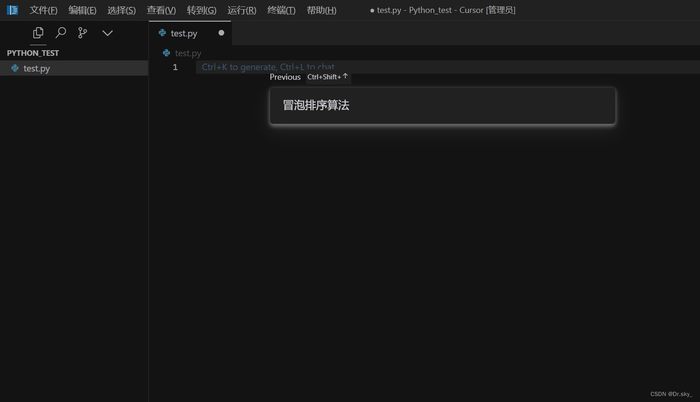Click Previous prompt history button
This screenshot has width=700, height=402.
(285, 77)
